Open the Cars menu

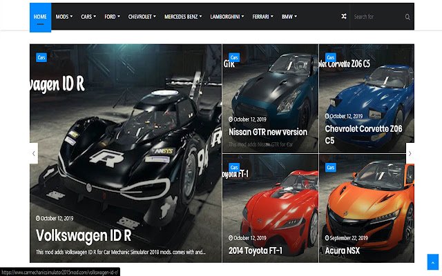(x=88, y=17)
